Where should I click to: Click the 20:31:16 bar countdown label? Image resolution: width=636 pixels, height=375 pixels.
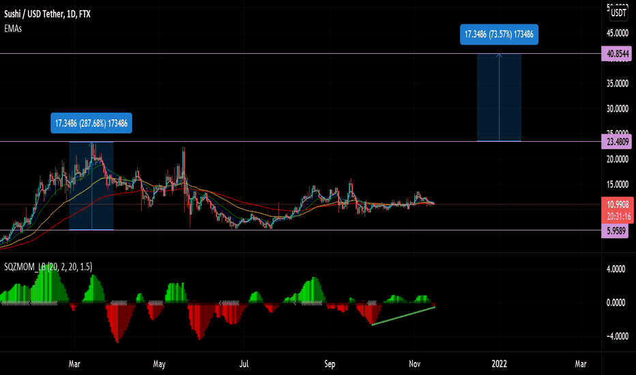click(x=618, y=217)
